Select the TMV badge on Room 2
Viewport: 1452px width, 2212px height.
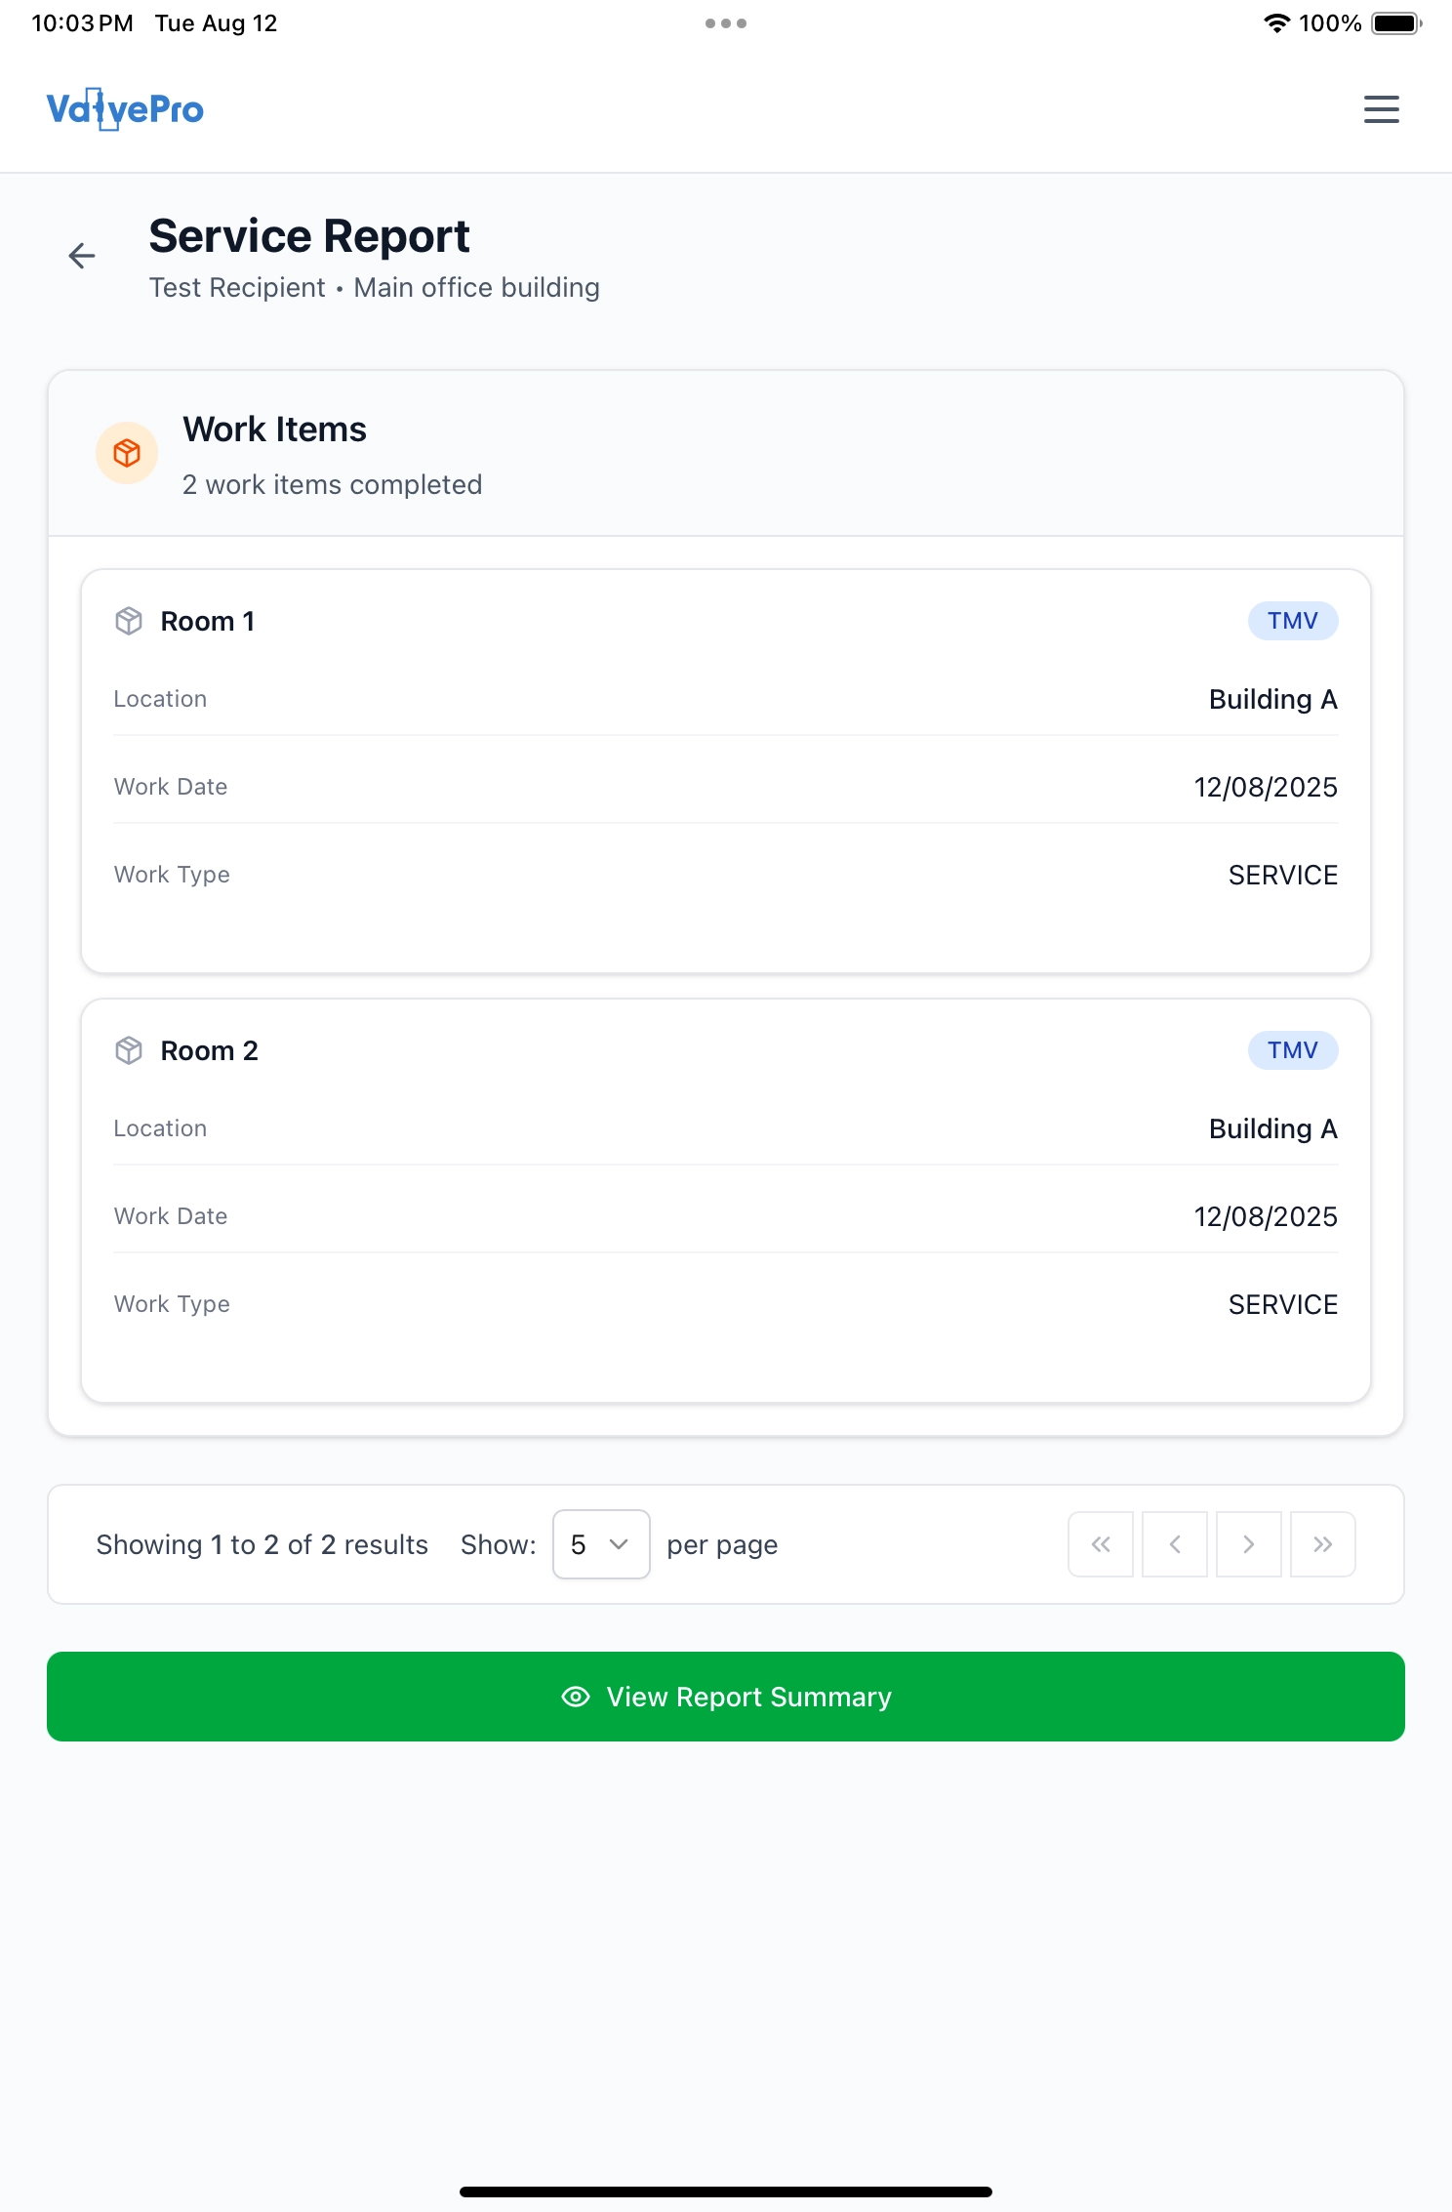pos(1293,1050)
